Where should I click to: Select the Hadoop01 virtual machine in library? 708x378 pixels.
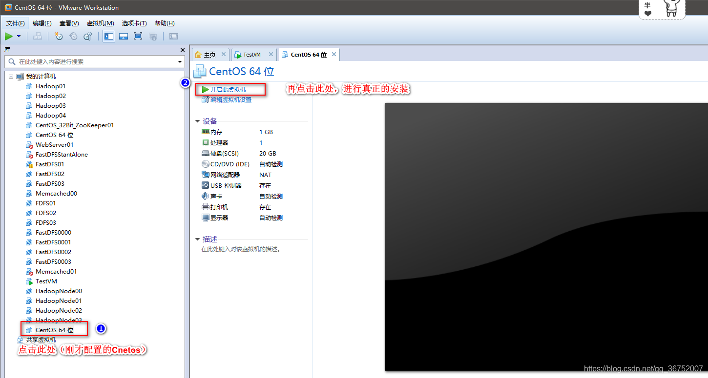pos(50,86)
